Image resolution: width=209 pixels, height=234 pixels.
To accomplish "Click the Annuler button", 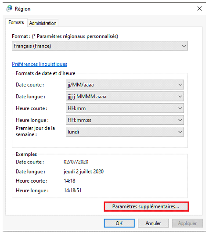I will pos(153,223).
